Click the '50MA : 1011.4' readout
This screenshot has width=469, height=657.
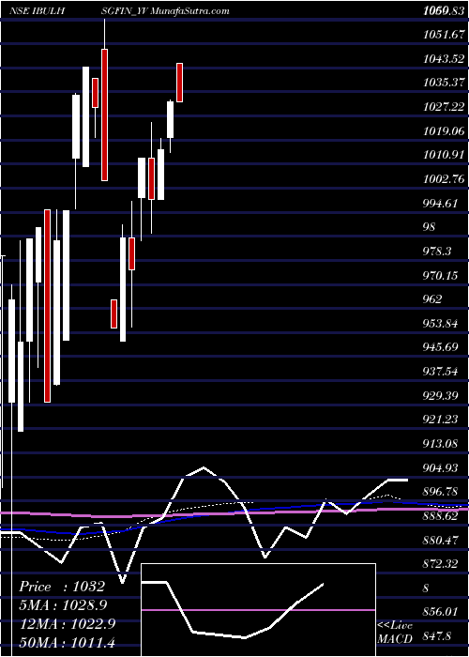[x=67, y=641]
